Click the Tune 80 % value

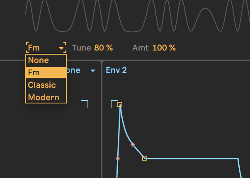click(x=103, y=48)
